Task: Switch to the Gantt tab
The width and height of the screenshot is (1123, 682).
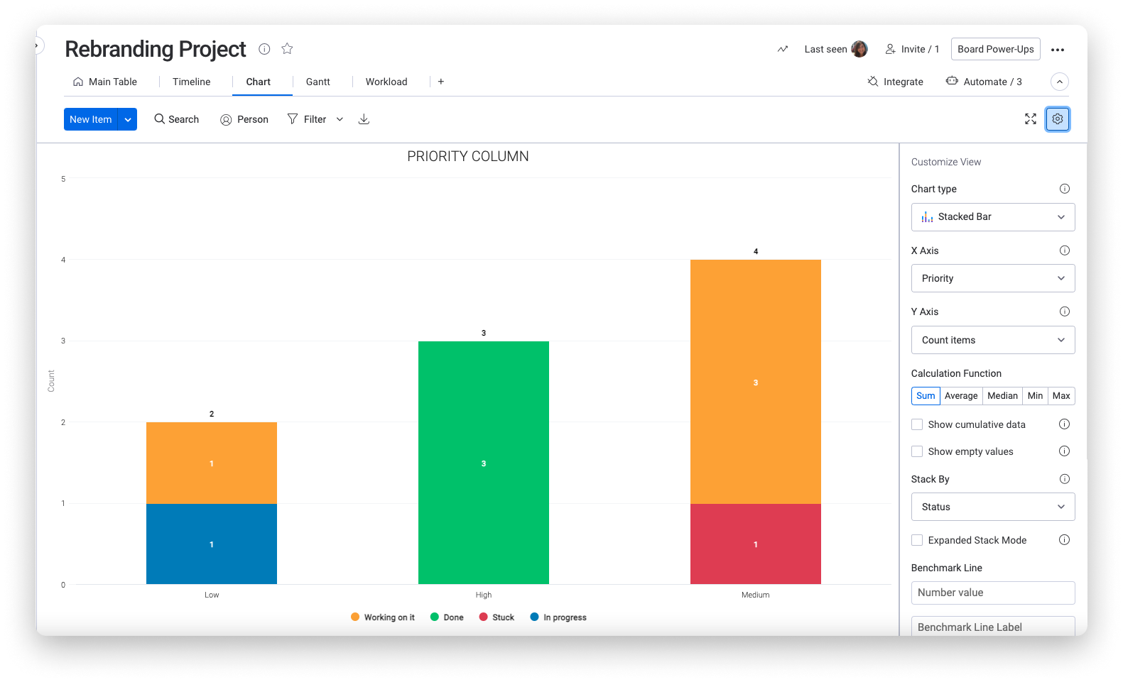Action: tap(318, 82)
